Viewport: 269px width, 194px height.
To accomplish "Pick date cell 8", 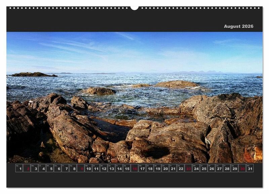I will point(73,168).
